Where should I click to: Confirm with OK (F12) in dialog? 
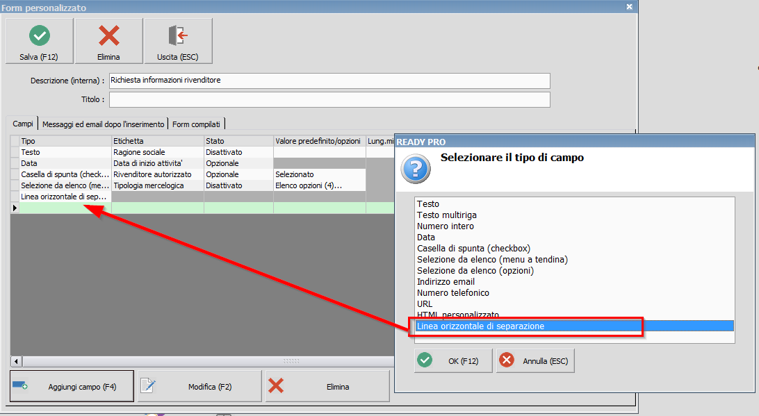tap(453, 361)
